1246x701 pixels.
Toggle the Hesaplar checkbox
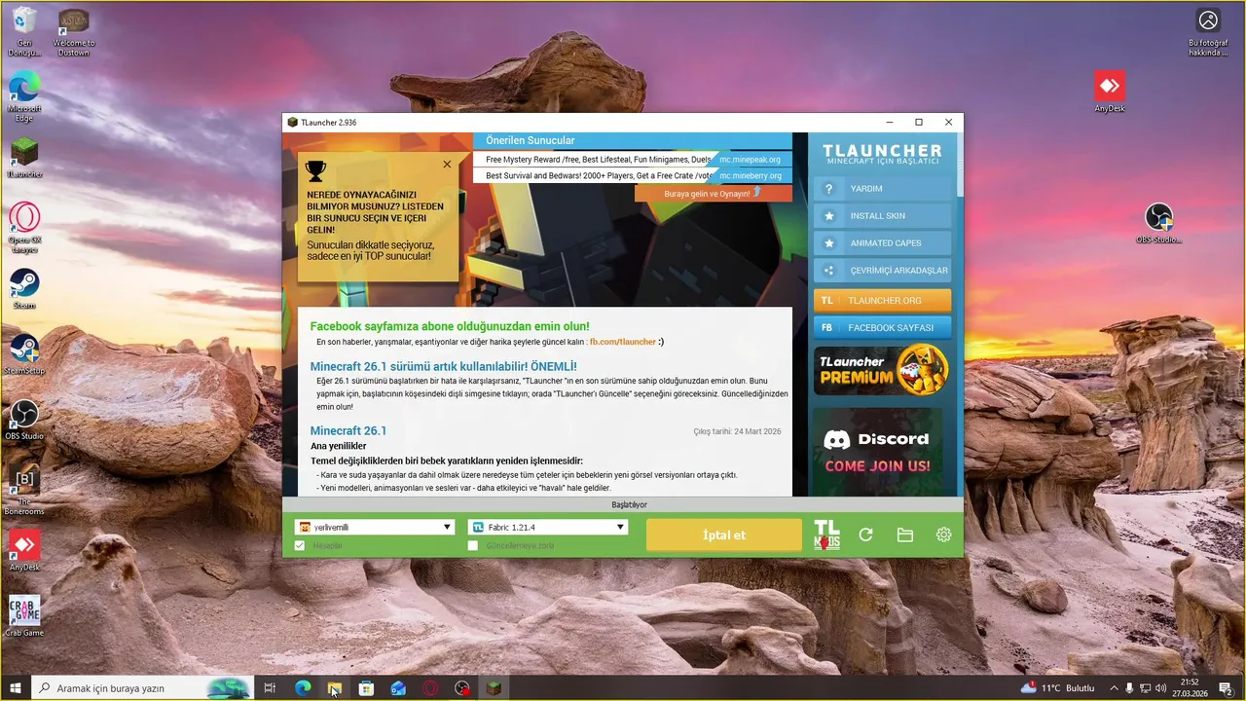300,546
